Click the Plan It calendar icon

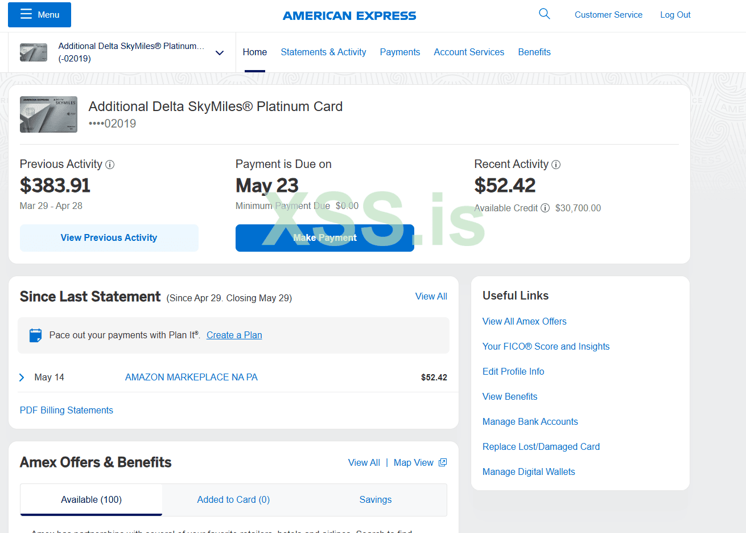pos(35,335)
